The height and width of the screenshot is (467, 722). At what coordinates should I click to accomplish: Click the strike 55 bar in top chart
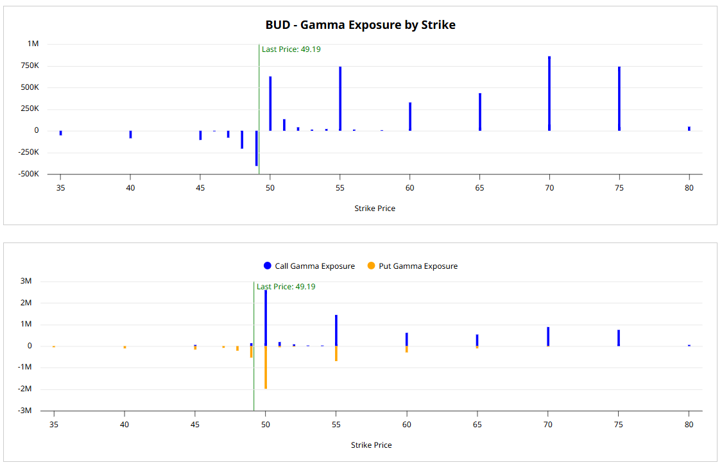[340, 99]
